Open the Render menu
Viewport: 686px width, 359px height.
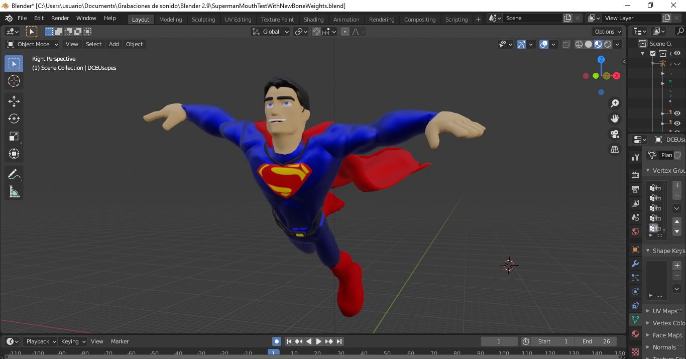[60, 18]
